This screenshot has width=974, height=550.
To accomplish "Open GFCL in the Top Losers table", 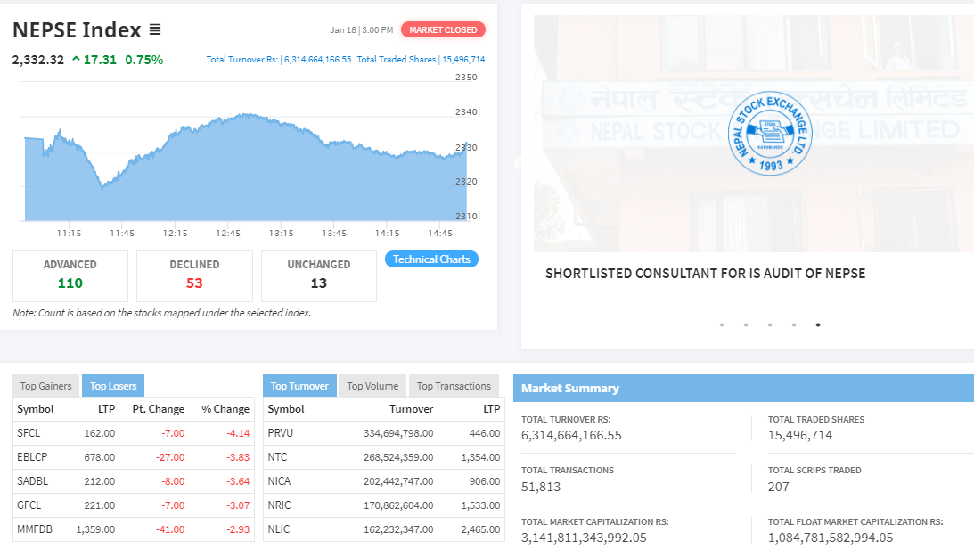I will click(29, 505).
